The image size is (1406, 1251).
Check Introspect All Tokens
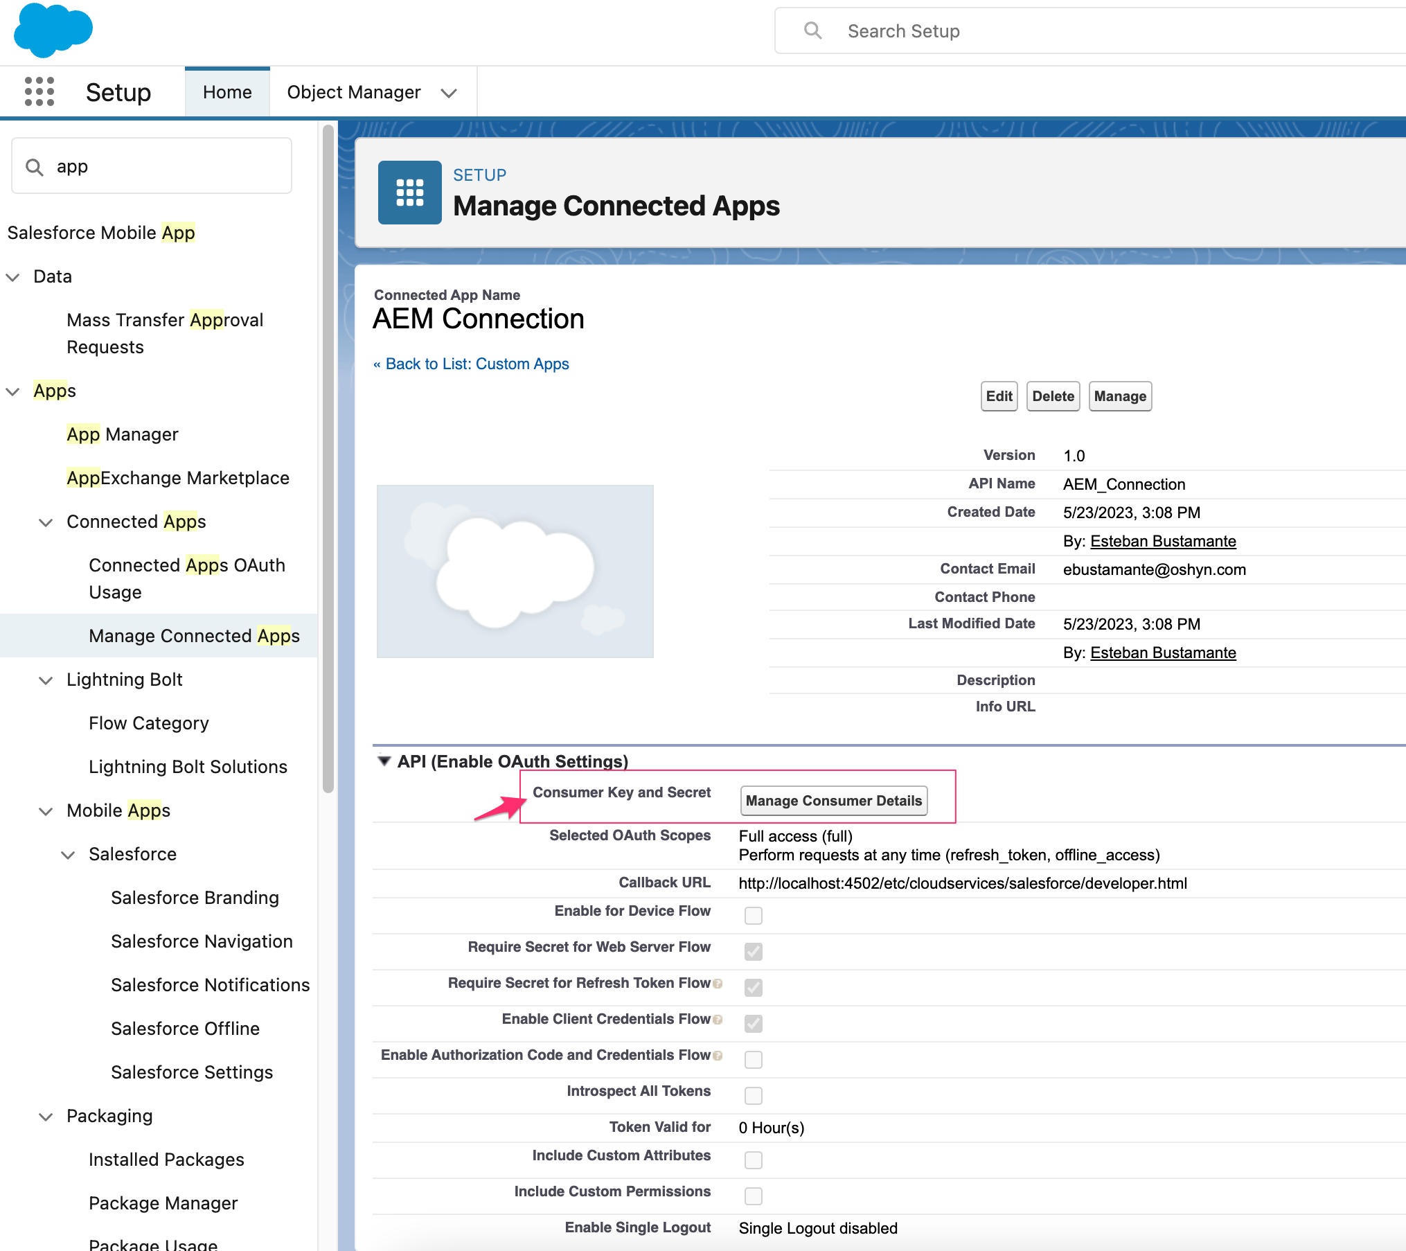(x=753, y=1095)
